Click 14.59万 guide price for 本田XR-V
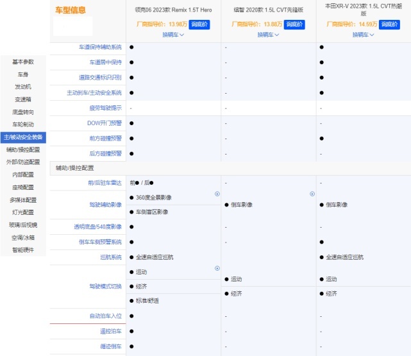This screenshot has width=411, height=356. (x=368, y=24)
